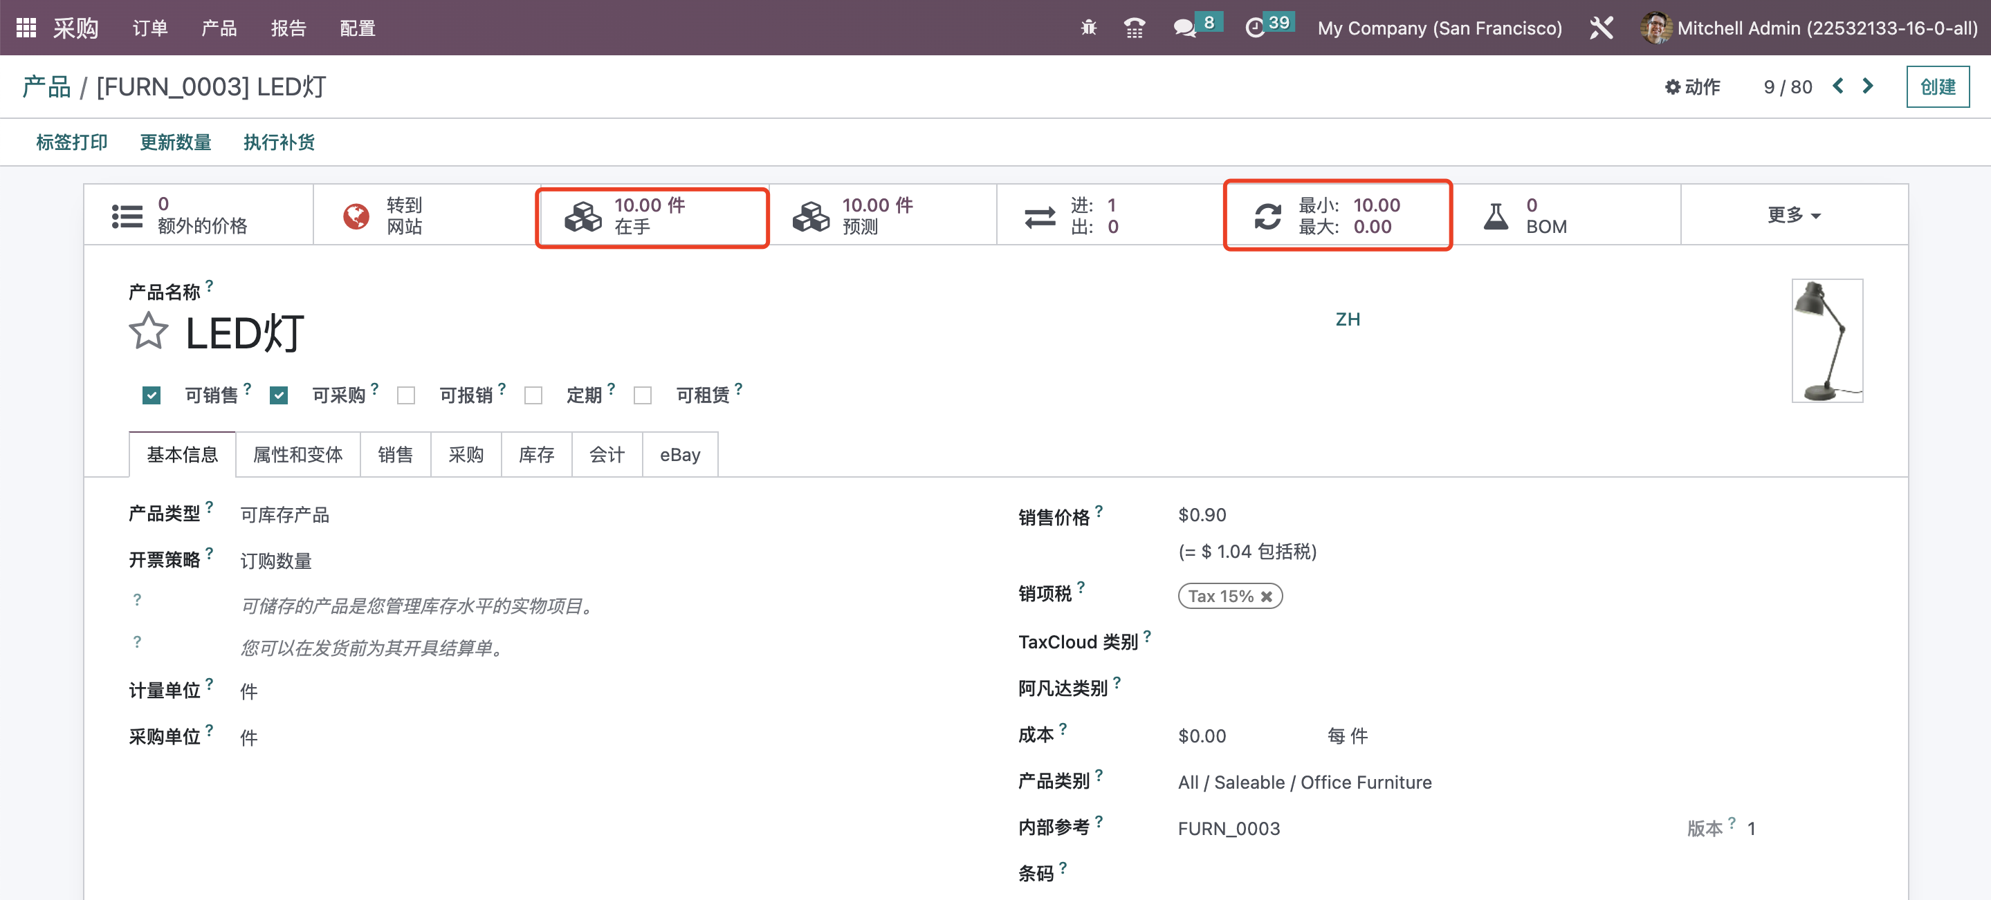Click 可库存产品 product type value
The height and width of the screenshot is (900, 1991).
coord(284,514)
